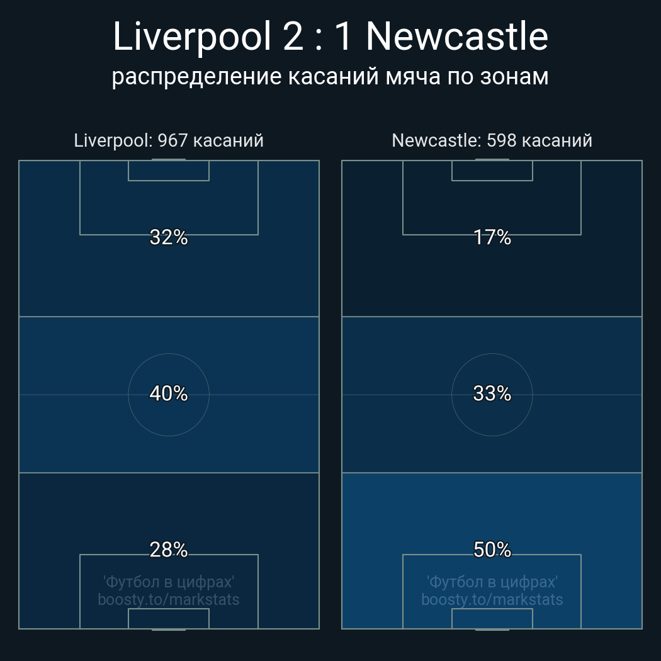Click 'Футбол в цифрах' watermark on Newcastle pitch
This screenshot has height=661, width=661.
pos(492,582)
